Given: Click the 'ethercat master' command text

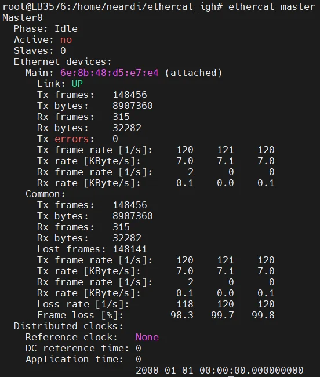Looking at the screenshot, I should click(271, 7).
